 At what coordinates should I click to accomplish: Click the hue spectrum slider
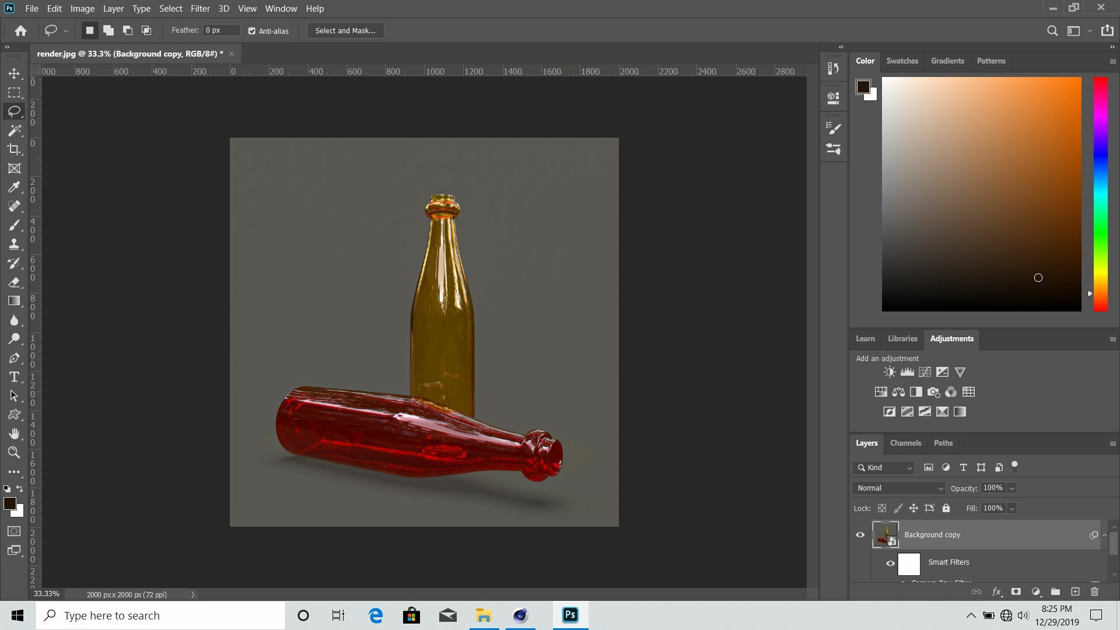(x=1100, y=194)
